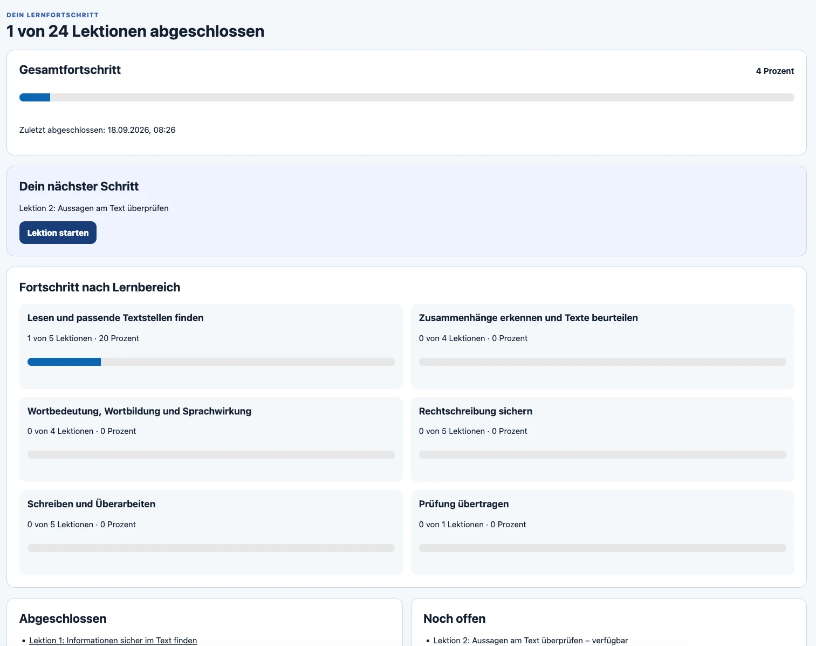Click the text Lektion 2: Aussagen am Text überprüfen under Dein nächster Schritt
816x646 pixels.
tap(94, 208)
